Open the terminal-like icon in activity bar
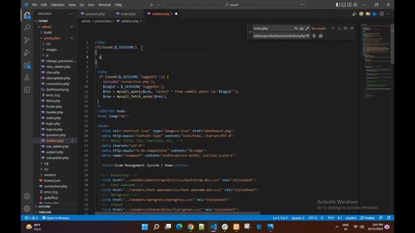This screenshot has height=233, width=415. (27, 90)
